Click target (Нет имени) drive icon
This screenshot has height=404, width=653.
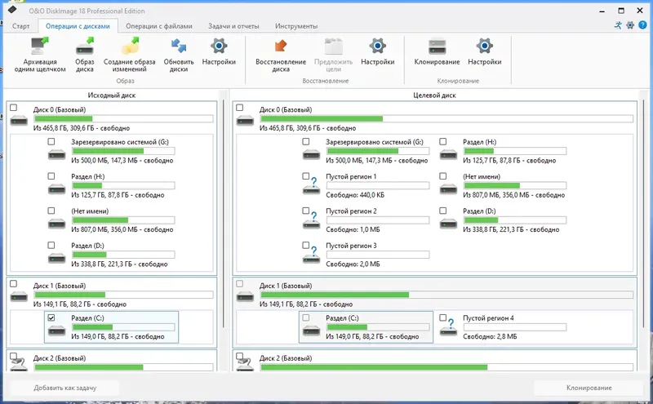click(448, 189)
